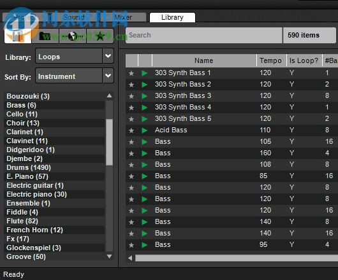Click the 590 items count label
This screenshot has width=338, height=280.
[x=304, y=35]
